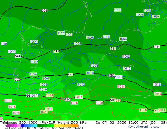The image size is (167, 129).
Task: Click the fully visible 560 contour label
Action: click(x=67, y=100)
